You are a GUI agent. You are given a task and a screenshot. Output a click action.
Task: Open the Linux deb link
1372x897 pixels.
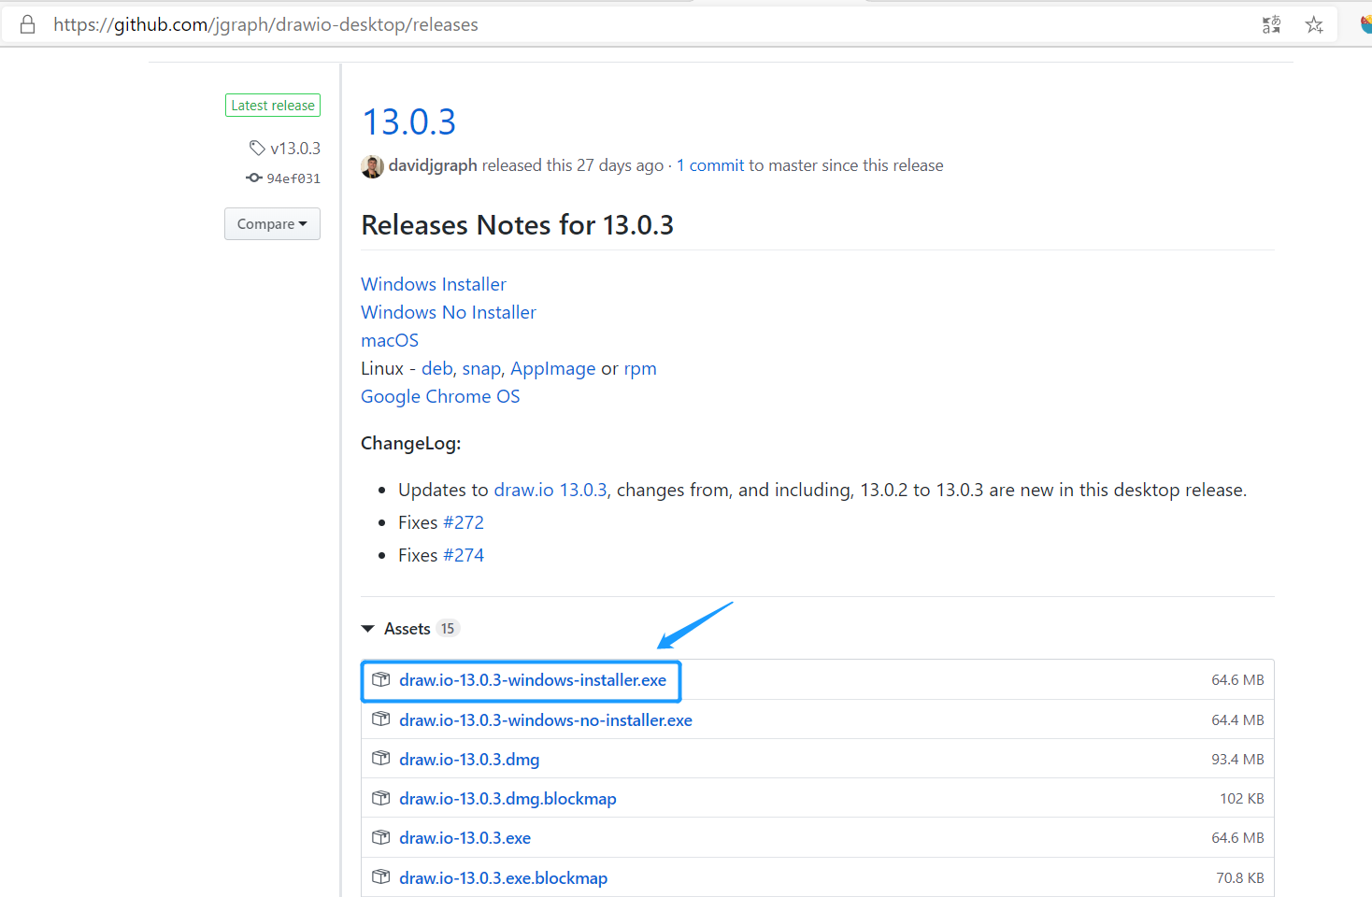pyautogui.click(x=436, y=368)
